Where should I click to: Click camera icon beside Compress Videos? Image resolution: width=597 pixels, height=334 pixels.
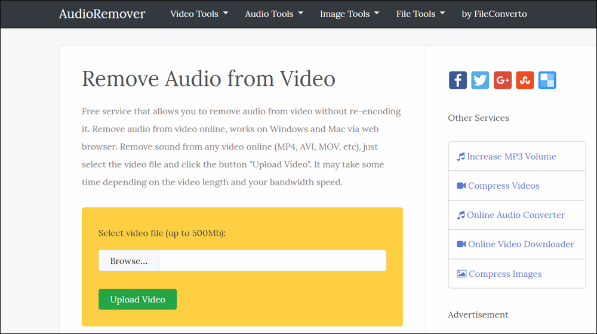(461, 186)
